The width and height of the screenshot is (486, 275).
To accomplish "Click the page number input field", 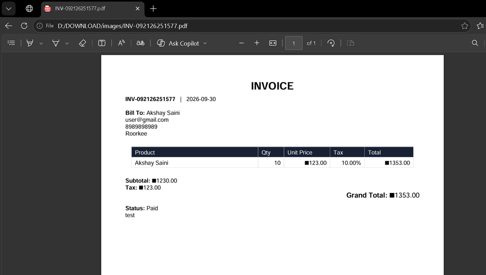I will tap(293, 43).
